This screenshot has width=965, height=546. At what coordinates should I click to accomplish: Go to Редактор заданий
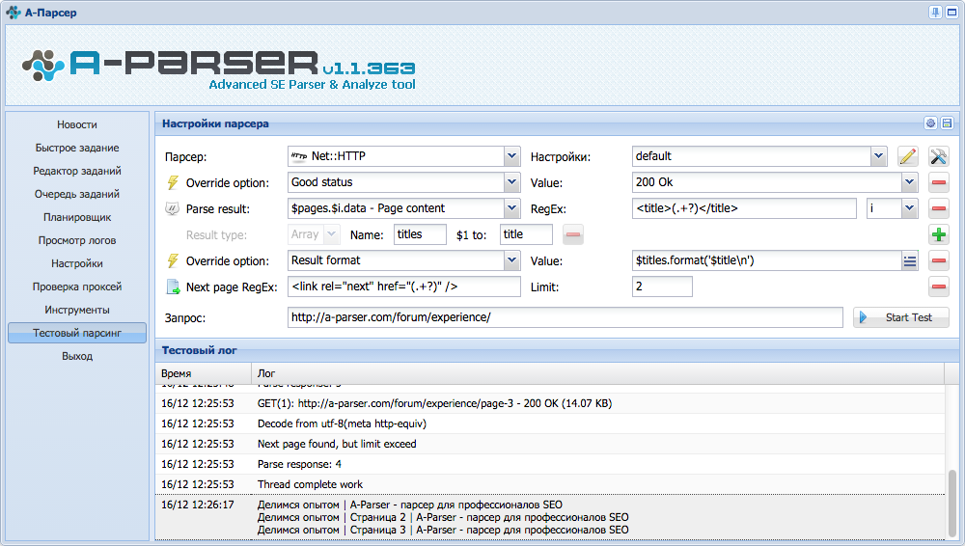77,171
